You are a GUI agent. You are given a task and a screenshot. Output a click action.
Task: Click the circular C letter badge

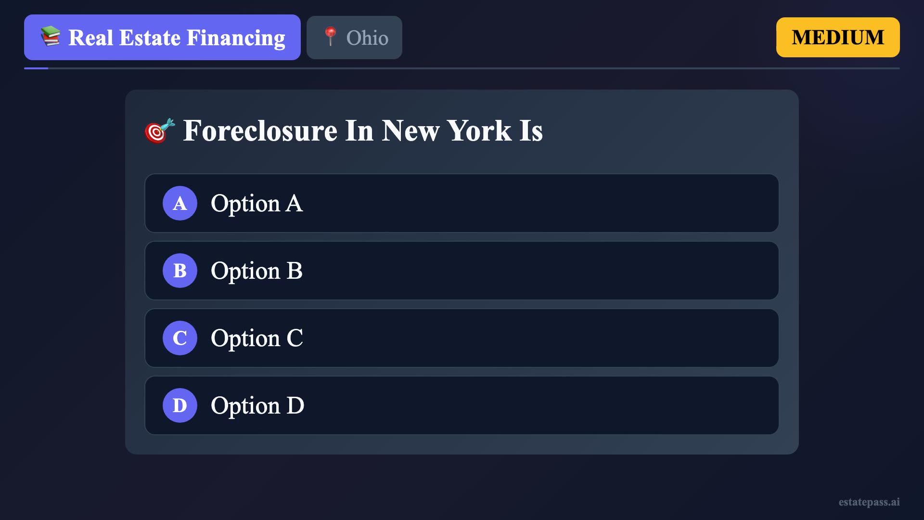coord(180,338)
